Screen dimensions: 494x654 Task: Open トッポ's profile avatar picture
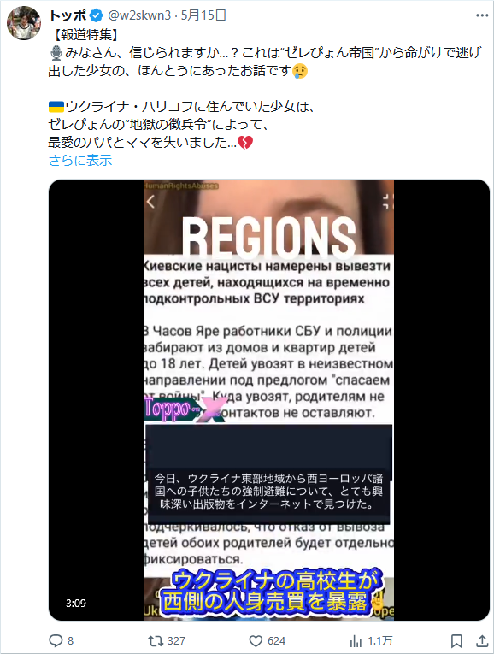24,23
